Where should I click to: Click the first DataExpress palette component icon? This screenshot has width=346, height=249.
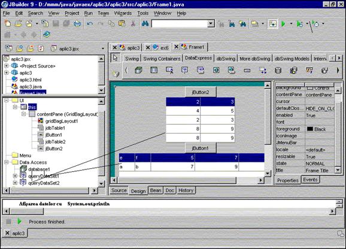(x=138, y=70)
